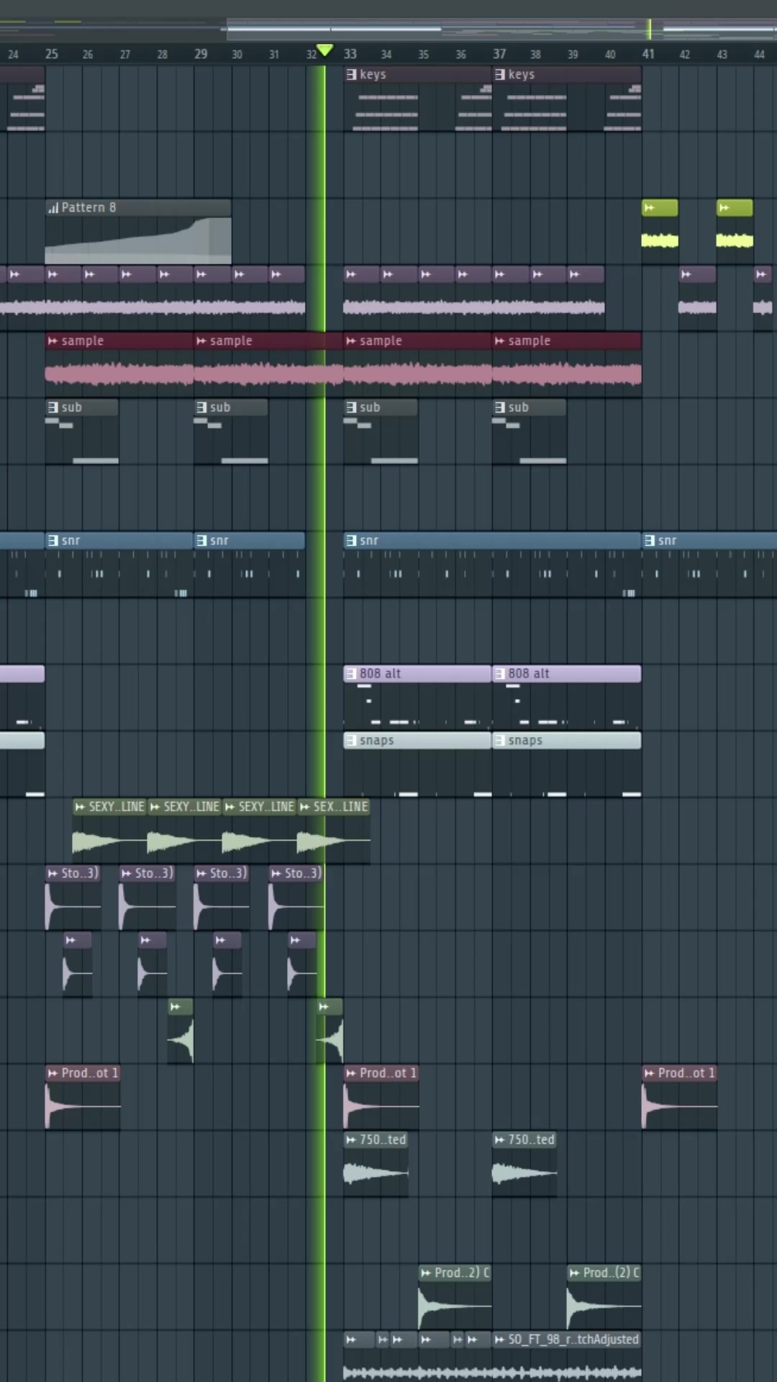This screenshot has width=777, height=1382.
Task: Jump to bar 33 on the timeline ruler
Action: point(350,54)
